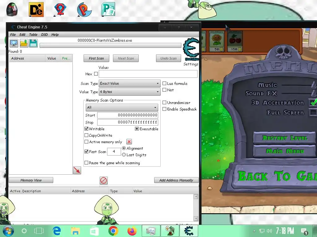This screenshot has width=317, height=237.
Task: Uncheck Fast Scan checkbox
Action: (86, 151)
